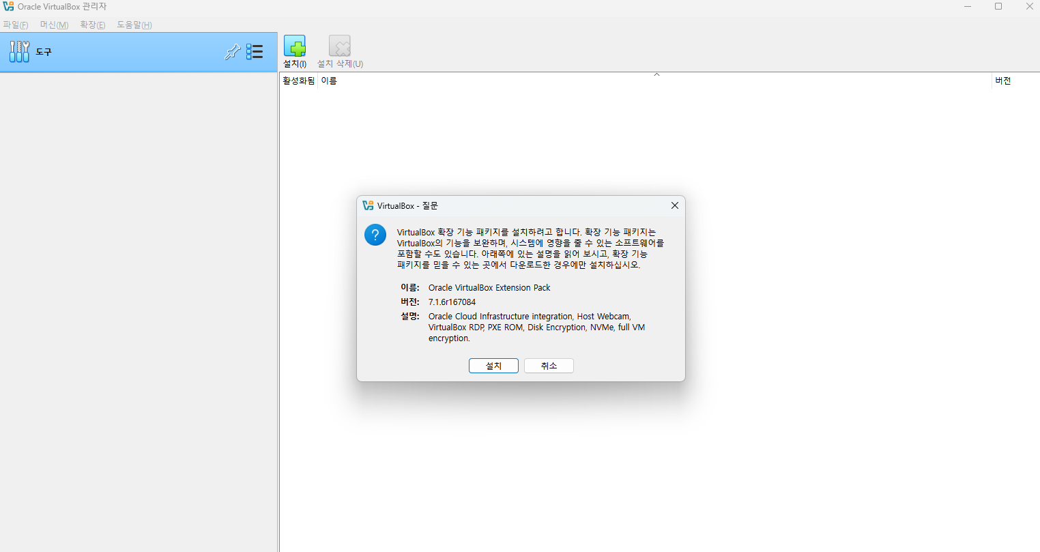Click the version value 7.1.6r167084
The width and height of the screenshot is (1040, 552).
point(452,302)
